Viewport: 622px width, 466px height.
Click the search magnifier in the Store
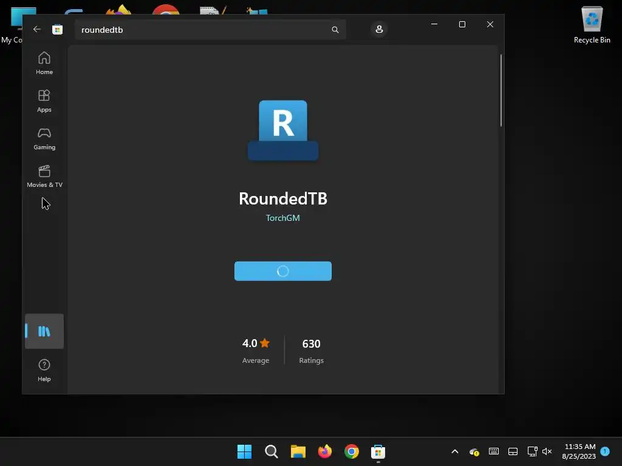335,30
